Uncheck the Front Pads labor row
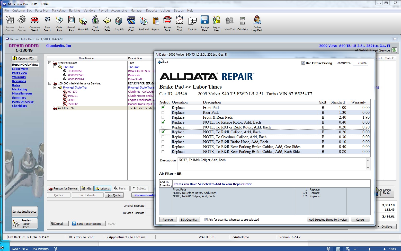This screenshot has width=401, height=251. click(x=163, y=107)
